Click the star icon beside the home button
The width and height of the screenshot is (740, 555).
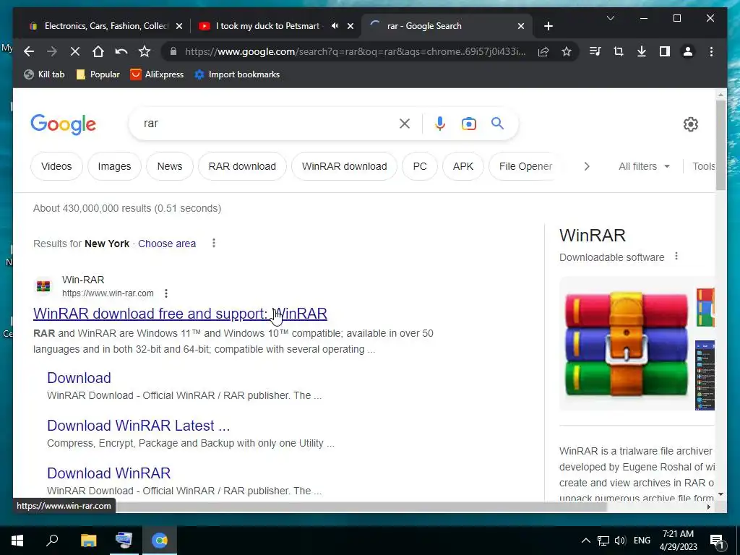[145, 51]
